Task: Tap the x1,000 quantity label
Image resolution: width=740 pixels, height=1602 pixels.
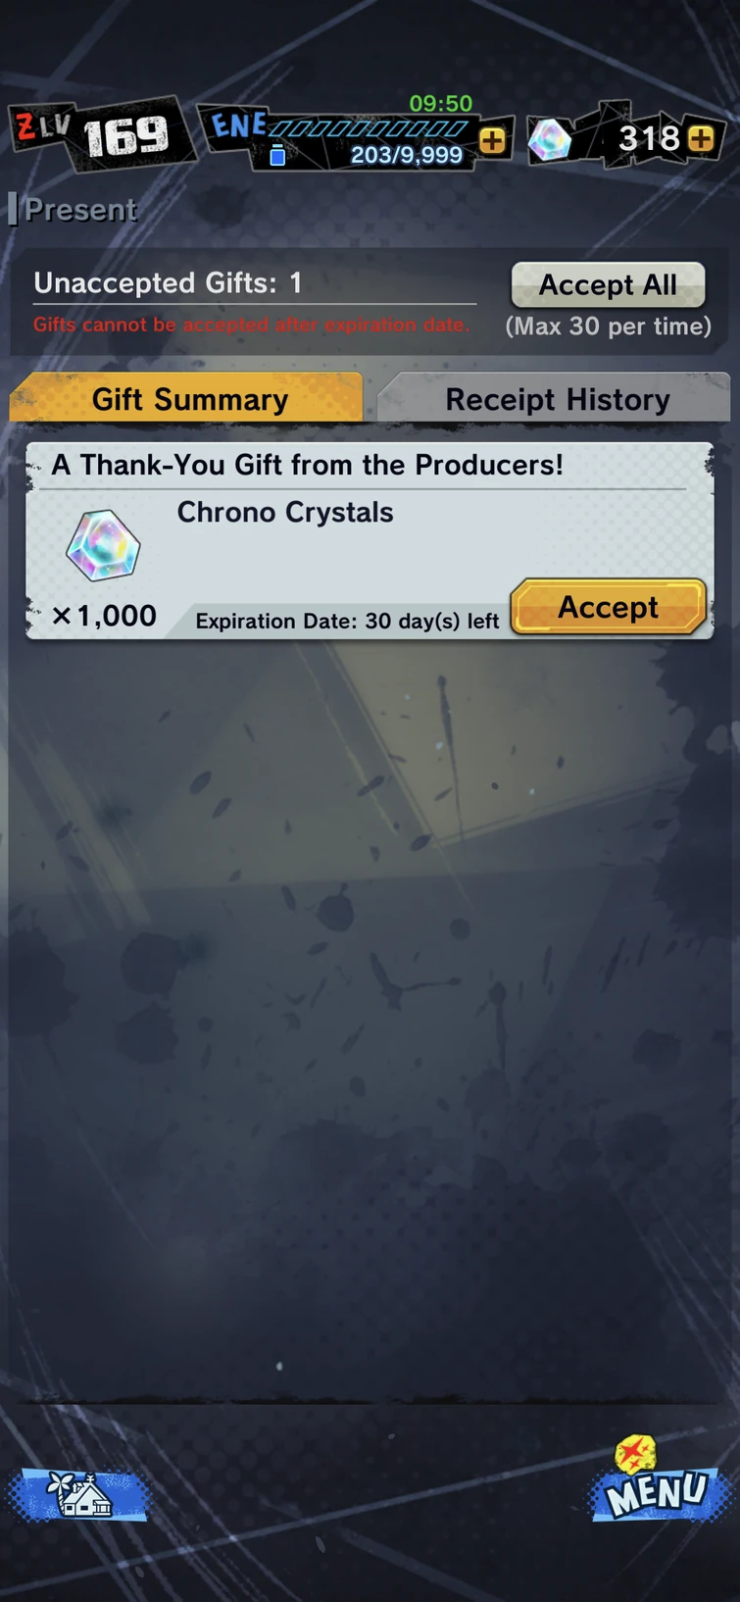Action: (104, 616)
